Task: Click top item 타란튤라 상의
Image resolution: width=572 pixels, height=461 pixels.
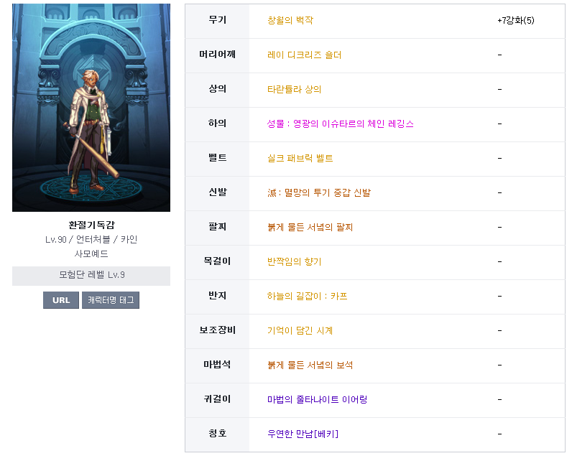Action: (x=294, y=89)
